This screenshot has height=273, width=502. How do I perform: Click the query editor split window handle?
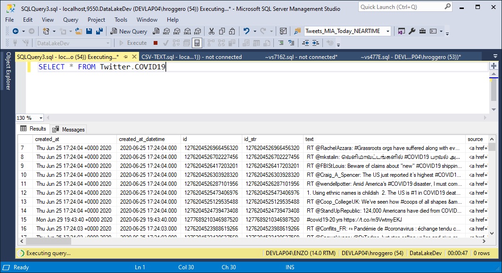pos(494,66)
